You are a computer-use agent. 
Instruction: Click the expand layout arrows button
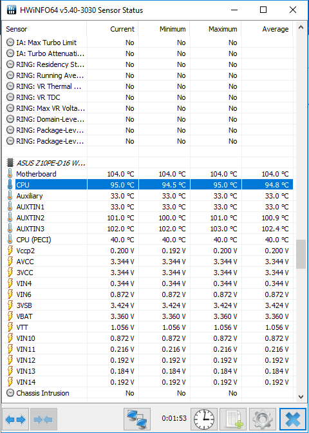point(15,419)
